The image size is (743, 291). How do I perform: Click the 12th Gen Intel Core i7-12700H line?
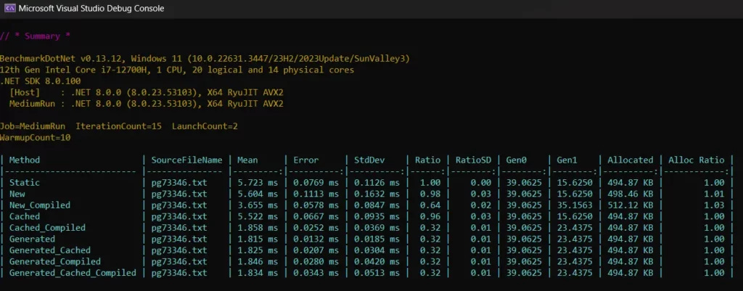tap(177, 70)
